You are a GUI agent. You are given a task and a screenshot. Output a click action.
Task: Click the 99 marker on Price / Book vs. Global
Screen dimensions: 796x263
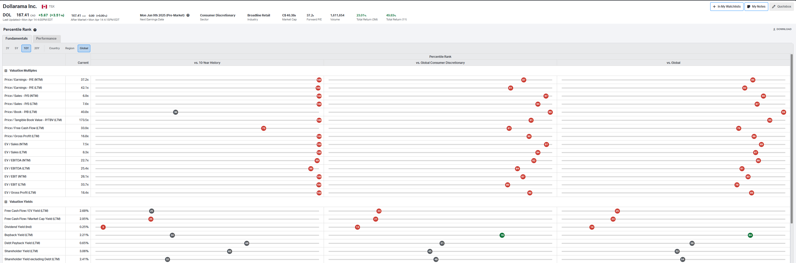[783, 112]
